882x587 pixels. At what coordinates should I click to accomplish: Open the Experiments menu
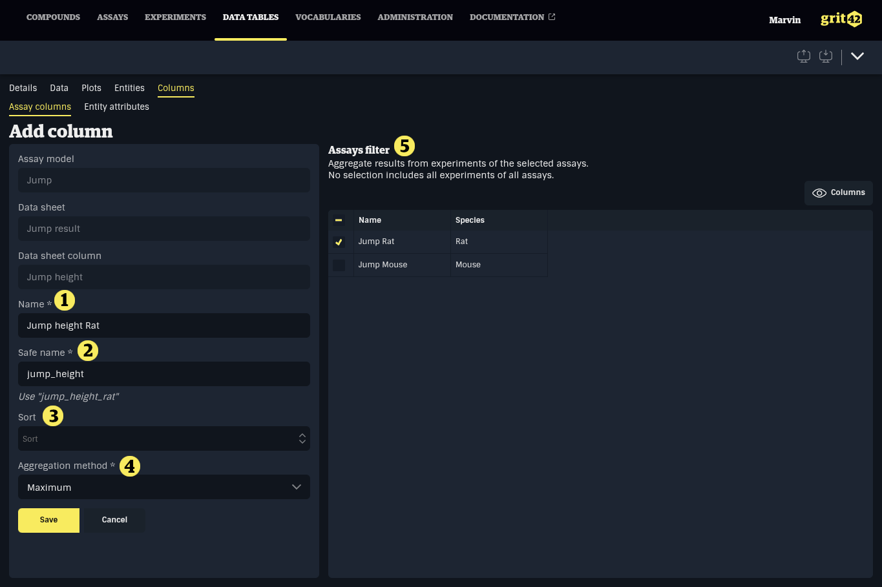point(175,17)
